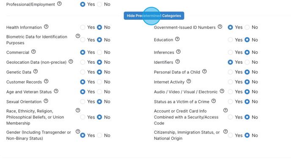Click help icon beside Government-Issued ID Numbers
The height and width of the screenshot is (162, 291).
pyautogui.click(x=220, y=27)
